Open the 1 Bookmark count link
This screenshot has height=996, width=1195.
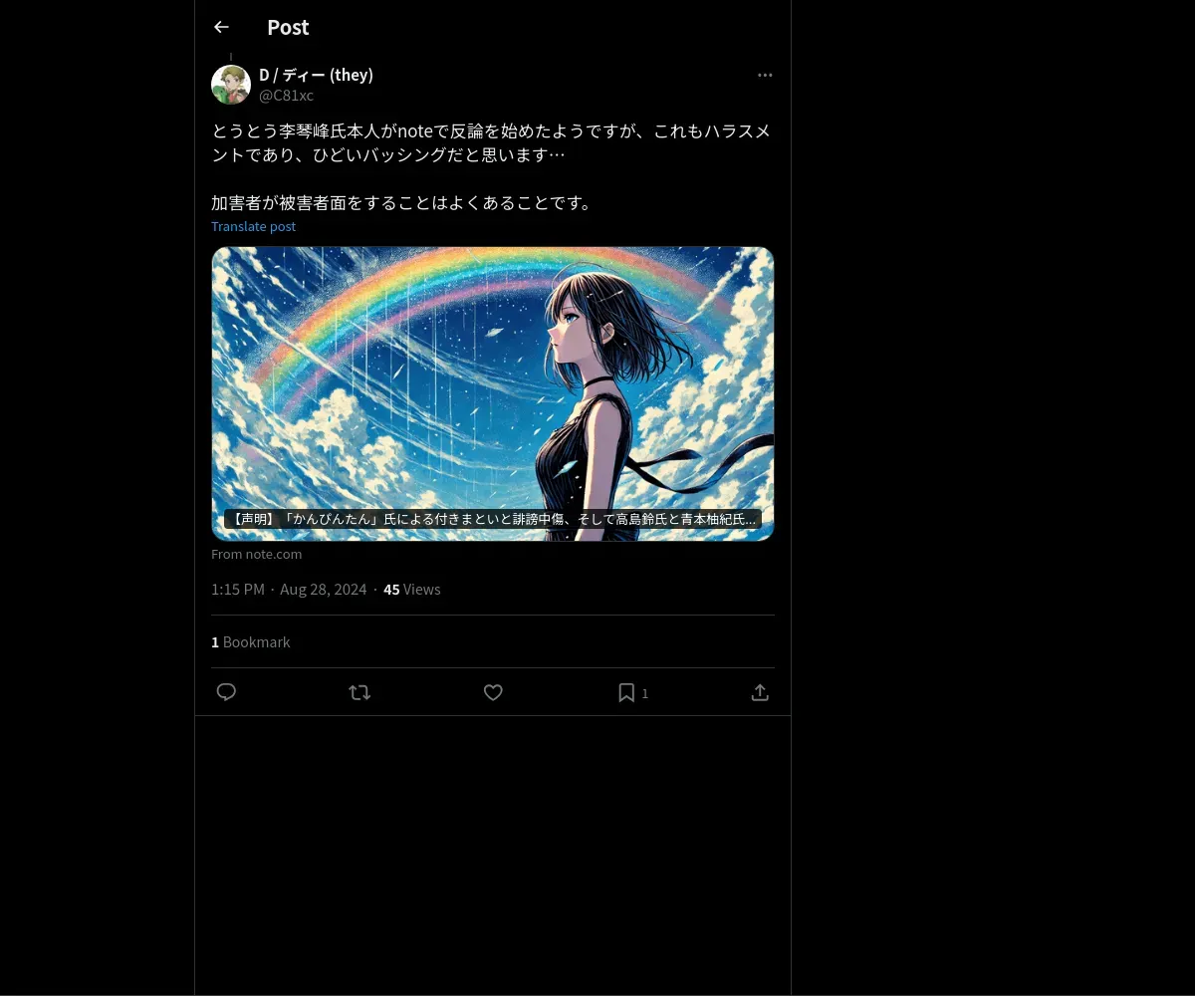(x=251, y=642)
